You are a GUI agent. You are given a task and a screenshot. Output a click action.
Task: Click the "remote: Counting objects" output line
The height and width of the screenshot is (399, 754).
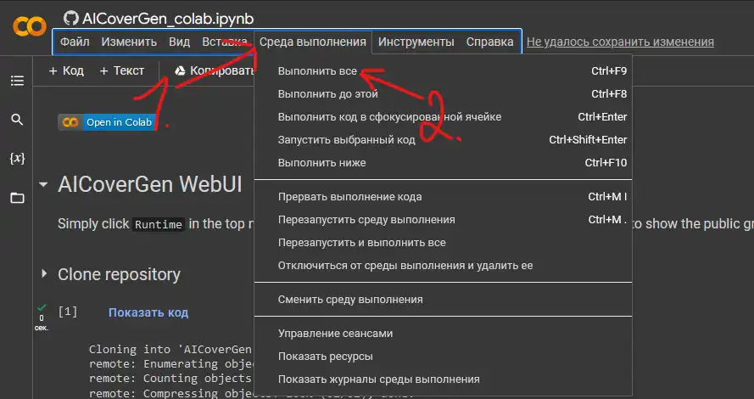pos(170,379)
